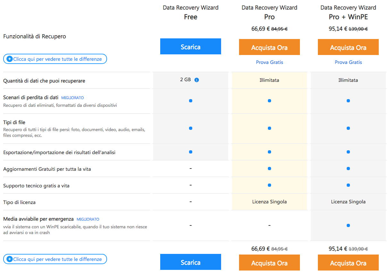Click the Free dot for Esportazione/importazione row

(191, 152)
